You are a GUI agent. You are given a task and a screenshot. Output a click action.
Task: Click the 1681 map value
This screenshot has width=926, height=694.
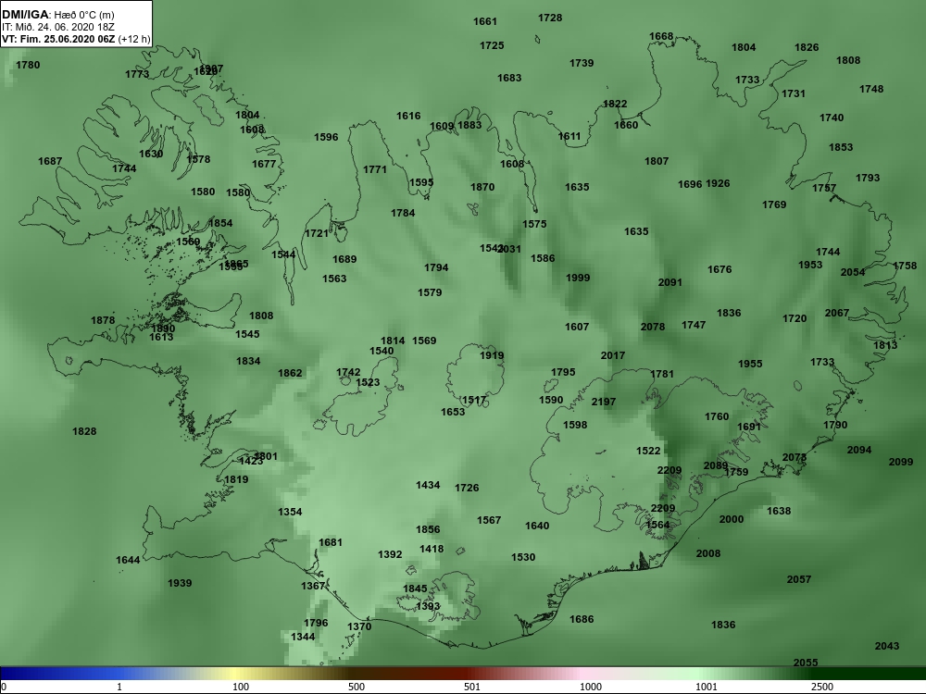(331, 542)
